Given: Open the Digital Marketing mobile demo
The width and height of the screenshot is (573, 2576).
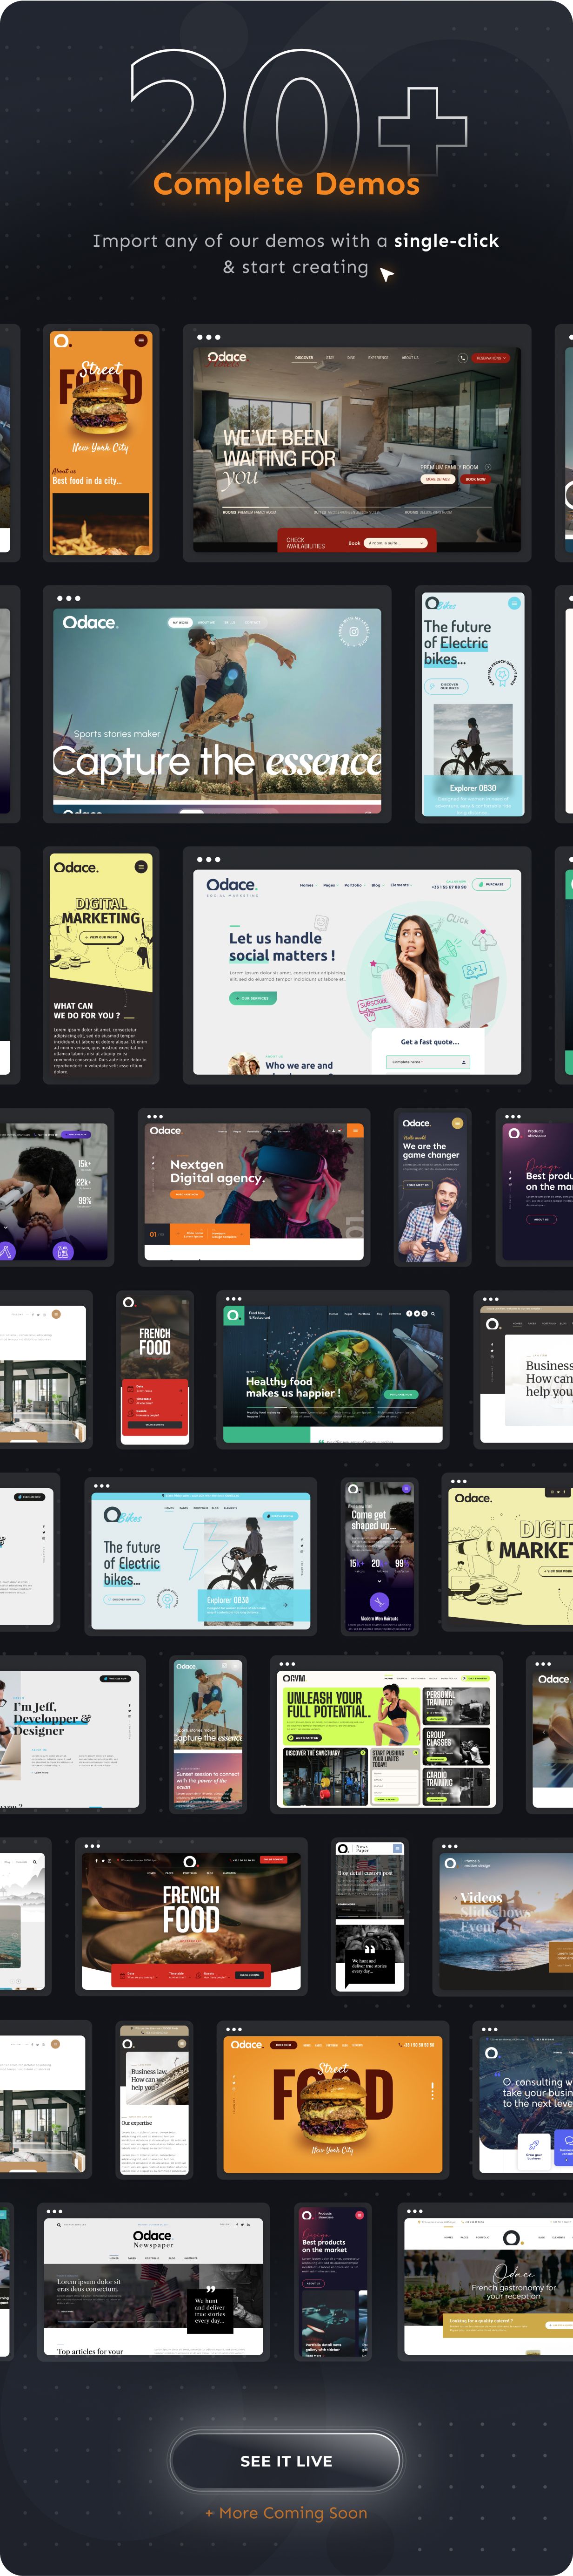Looking at the screenshot, I should tap(102, 965).
